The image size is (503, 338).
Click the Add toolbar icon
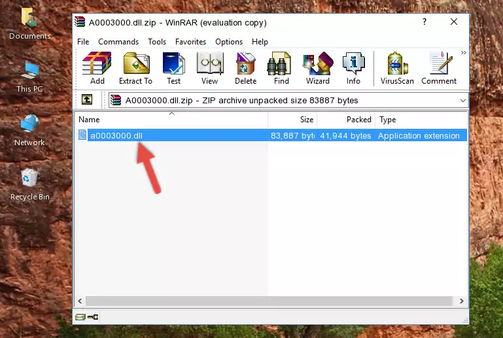(97, 68)
